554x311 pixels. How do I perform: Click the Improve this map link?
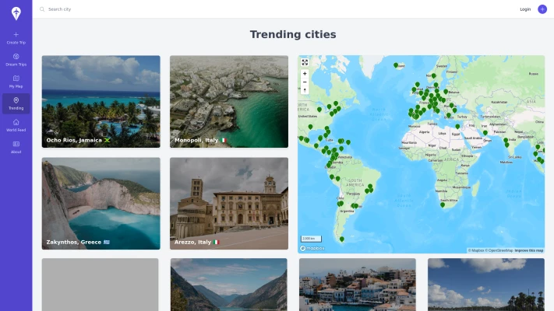click(529, 250)
